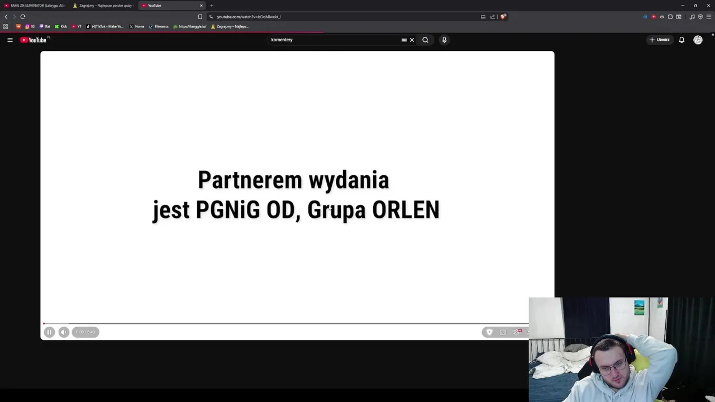The image size is (715, 402).
Task: Open the https://tanggle.io/ bookmark
Action: [x=190, y=26]
